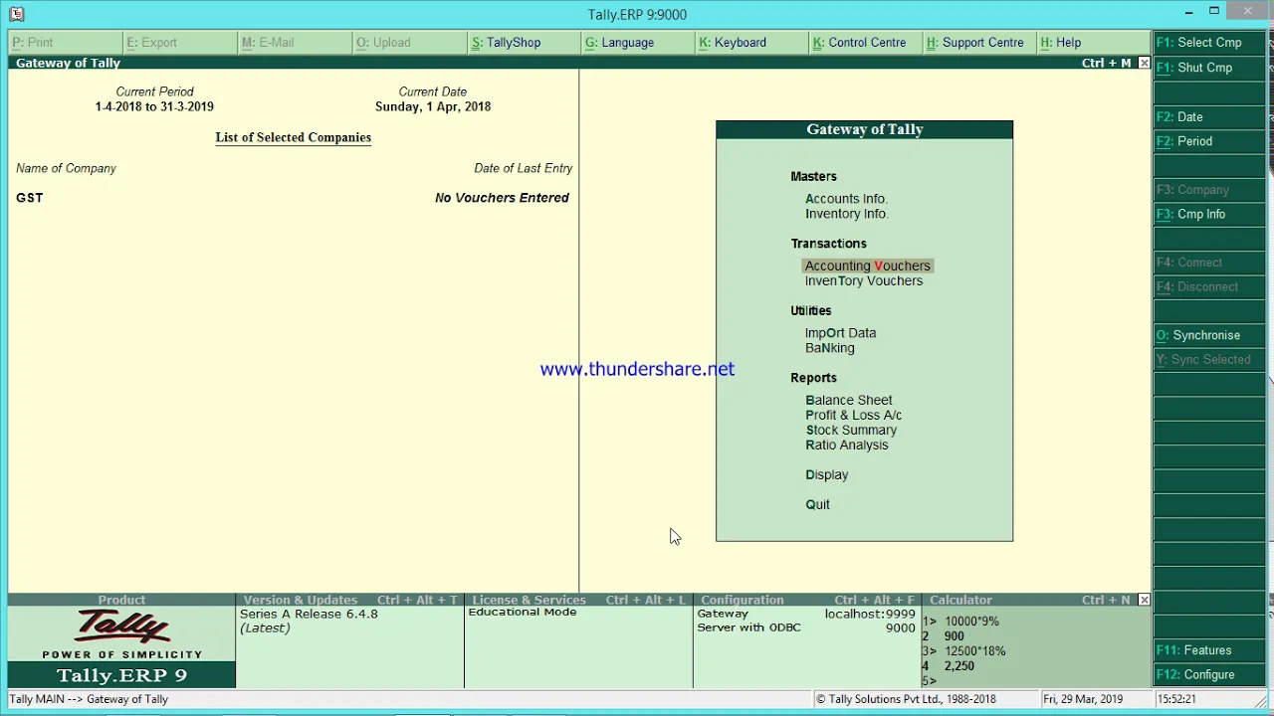The width and height of the screenshot is (1274, 716).
Task: Open Profit & Loss A/c report
Action: click(853, 415)
